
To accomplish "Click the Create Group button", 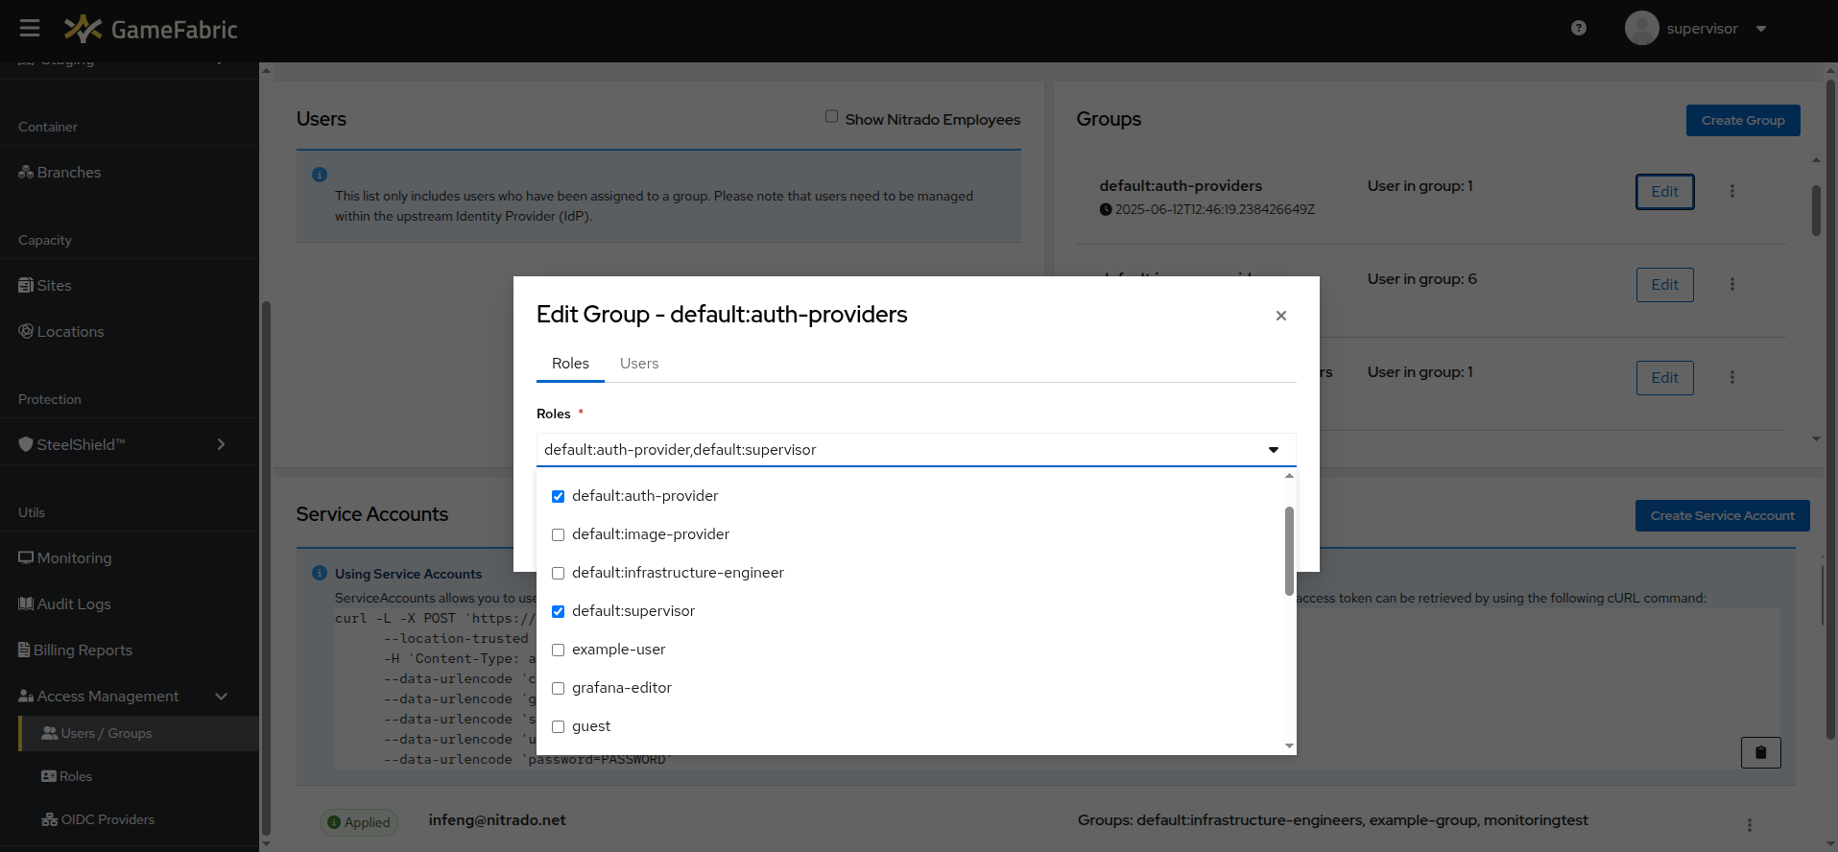I will 1743,120.
